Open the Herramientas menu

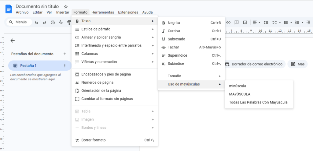tap(103, 12)
